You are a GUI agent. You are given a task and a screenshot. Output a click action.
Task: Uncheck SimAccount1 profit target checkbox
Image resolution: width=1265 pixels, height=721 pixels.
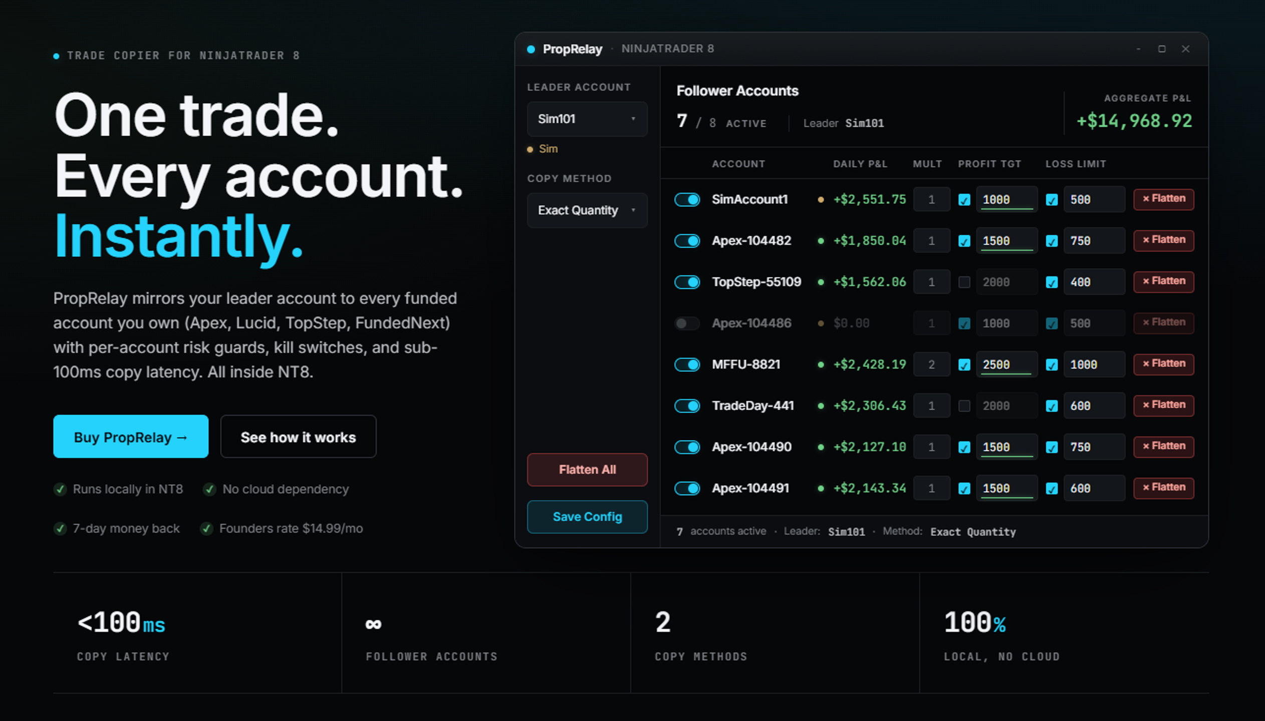pos(964,200)
